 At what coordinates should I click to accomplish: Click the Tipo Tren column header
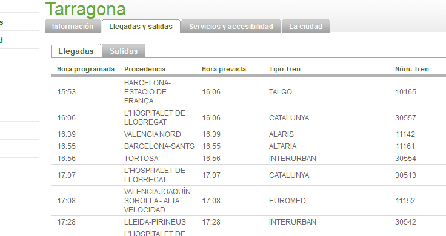tap(285, 69)
